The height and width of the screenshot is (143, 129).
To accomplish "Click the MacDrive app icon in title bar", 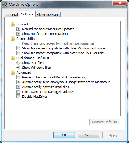I will tap(5, 5).
